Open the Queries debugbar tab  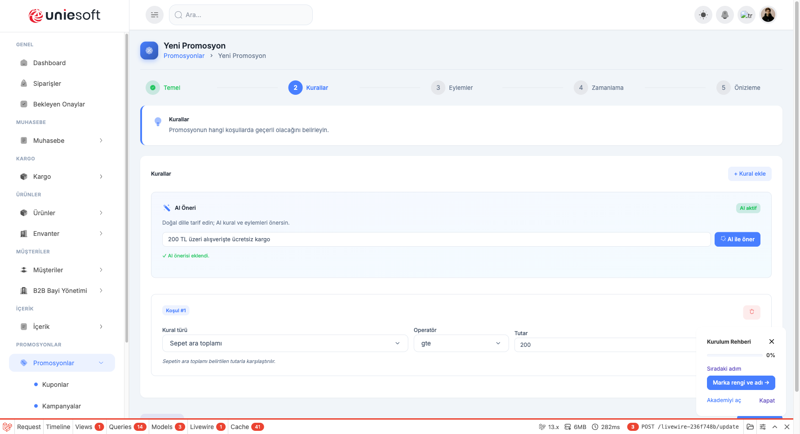pyautogui.click(x=128, y=427)
